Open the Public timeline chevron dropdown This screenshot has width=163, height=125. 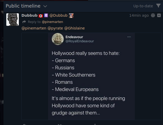pos(45,6)
